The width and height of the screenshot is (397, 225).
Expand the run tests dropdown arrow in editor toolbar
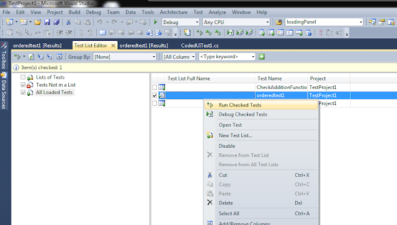(24, 57)
